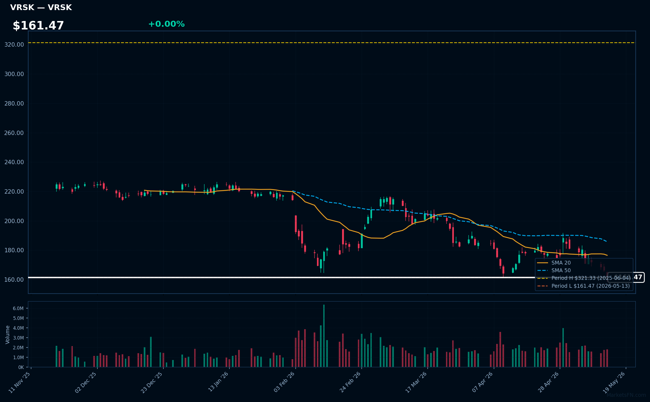Click the dashed yellow period high line
Image resolution: width=650 pixels, height=402 pixels.
[332, 43]
